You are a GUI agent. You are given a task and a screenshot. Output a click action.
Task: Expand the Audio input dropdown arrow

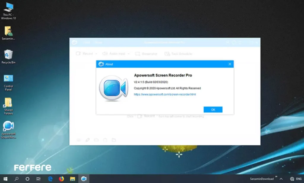(x=128, y=54)
